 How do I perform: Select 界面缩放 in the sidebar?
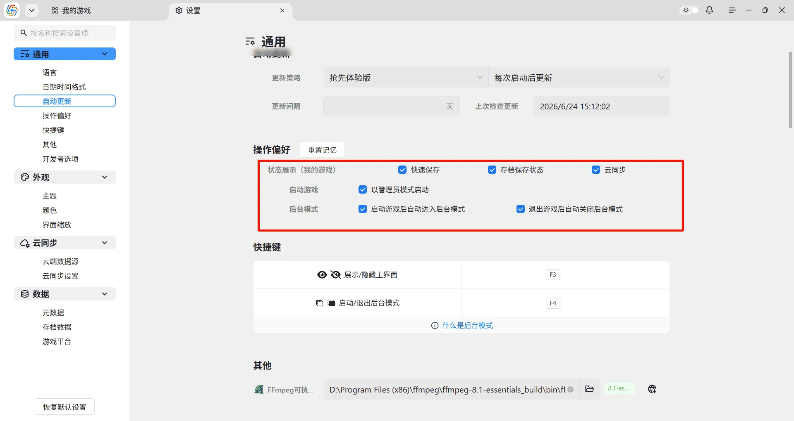point(57,225)
